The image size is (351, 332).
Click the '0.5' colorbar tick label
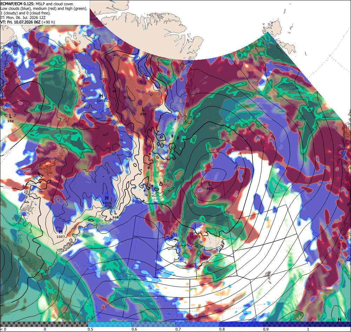91,329
